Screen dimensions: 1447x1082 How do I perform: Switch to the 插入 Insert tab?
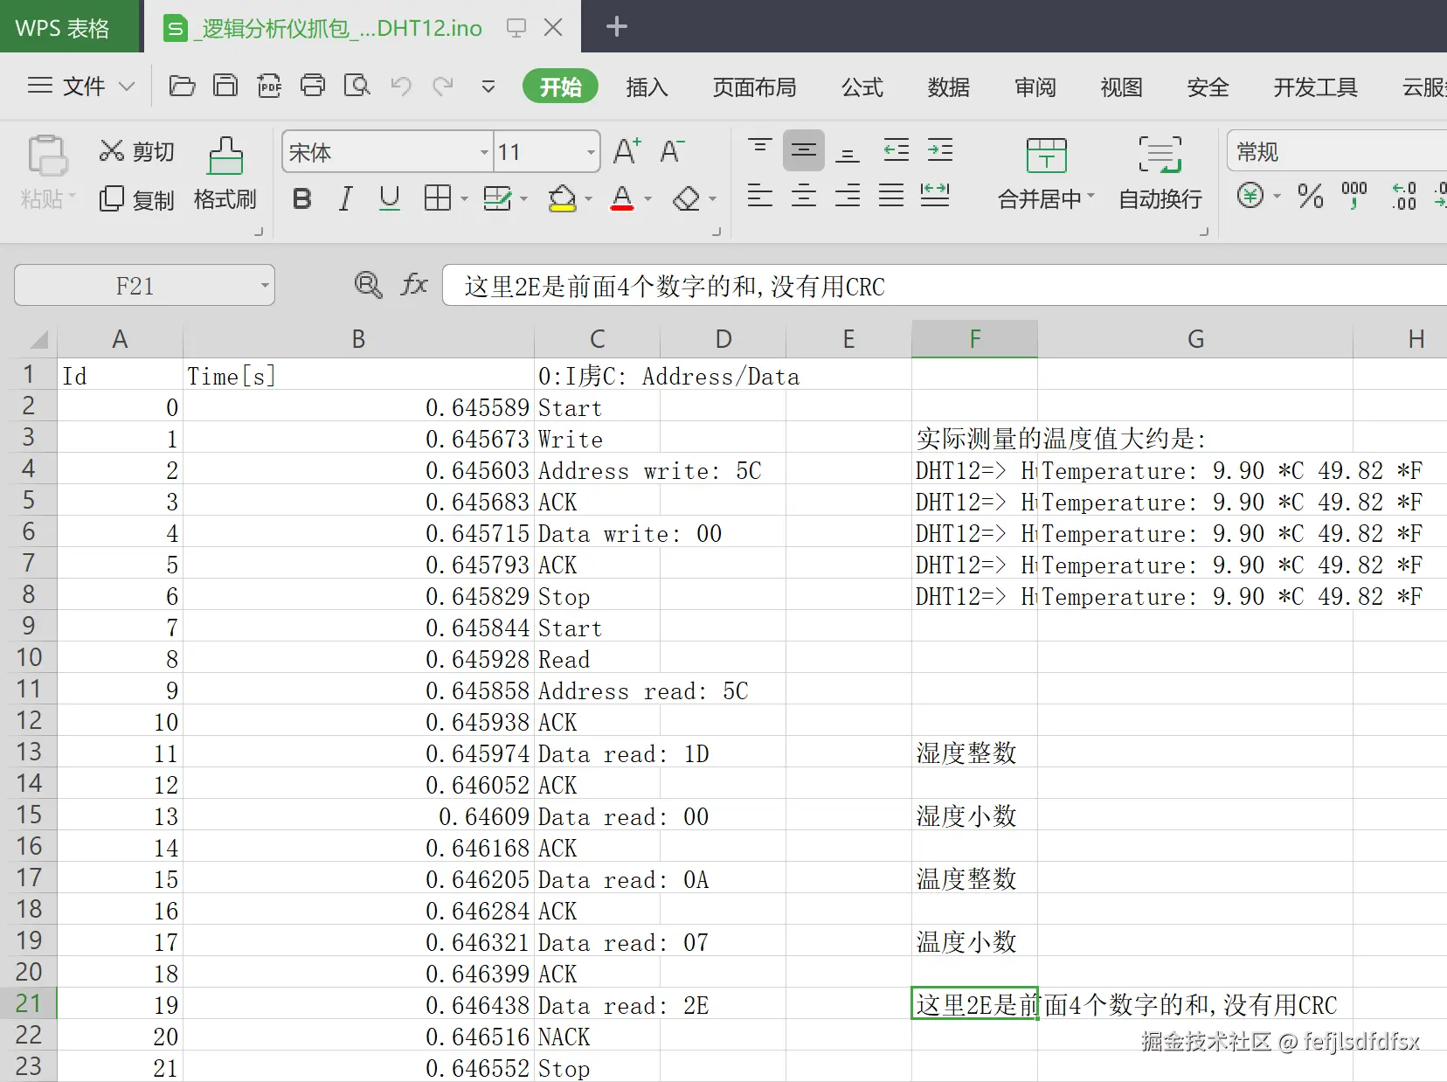[647, 87]
